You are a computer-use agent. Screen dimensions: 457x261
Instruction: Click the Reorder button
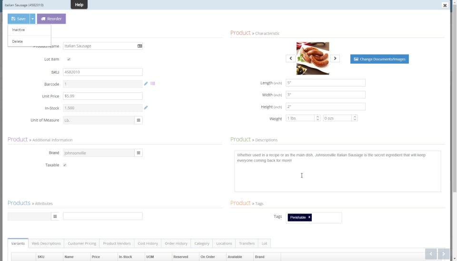pos(51,19)
